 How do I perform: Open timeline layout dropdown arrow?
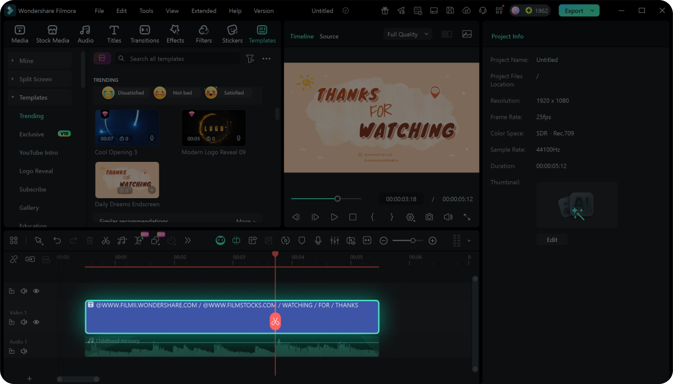(x=469, y=241)
